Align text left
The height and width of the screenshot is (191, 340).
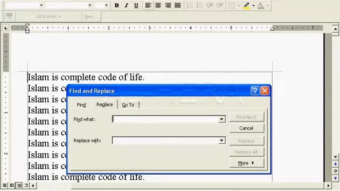tap(148, 5)
